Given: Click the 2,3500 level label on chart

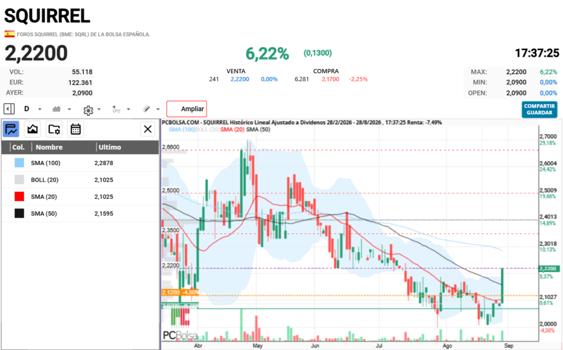Looking at the screenshot, I should [x=171, y=230].
